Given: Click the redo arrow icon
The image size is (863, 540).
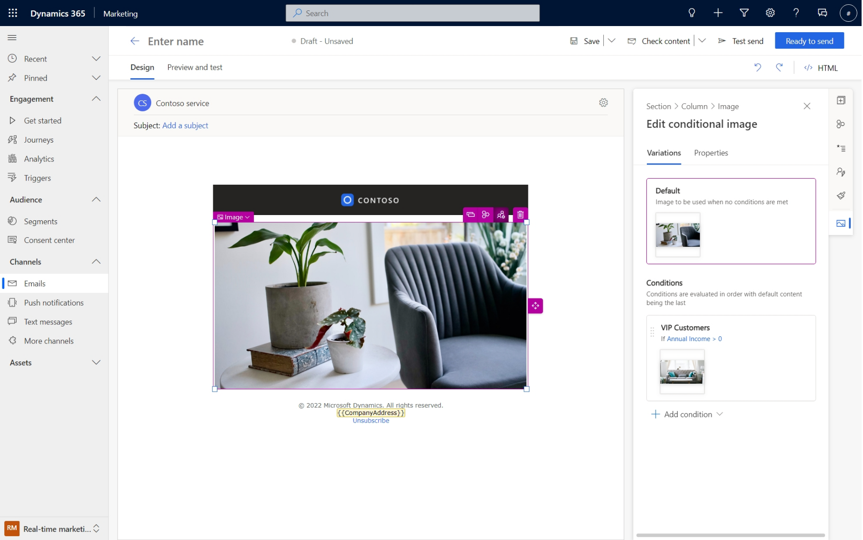Looking at the screenshot, I should (779, 68).
